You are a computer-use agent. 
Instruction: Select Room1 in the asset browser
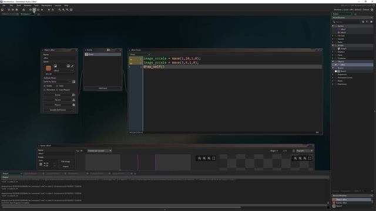pos(343,72)
